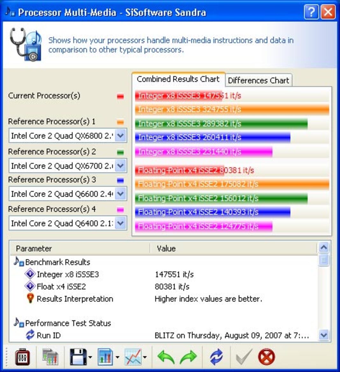
Task: Click the Benchmark Results music note icon
Action: coord(19,261)
